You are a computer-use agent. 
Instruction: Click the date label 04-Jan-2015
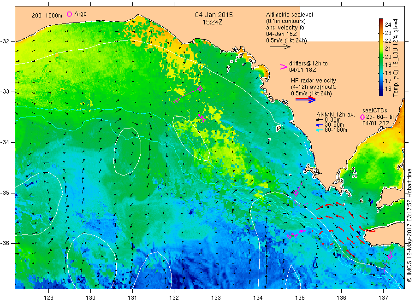coord(214,15)
